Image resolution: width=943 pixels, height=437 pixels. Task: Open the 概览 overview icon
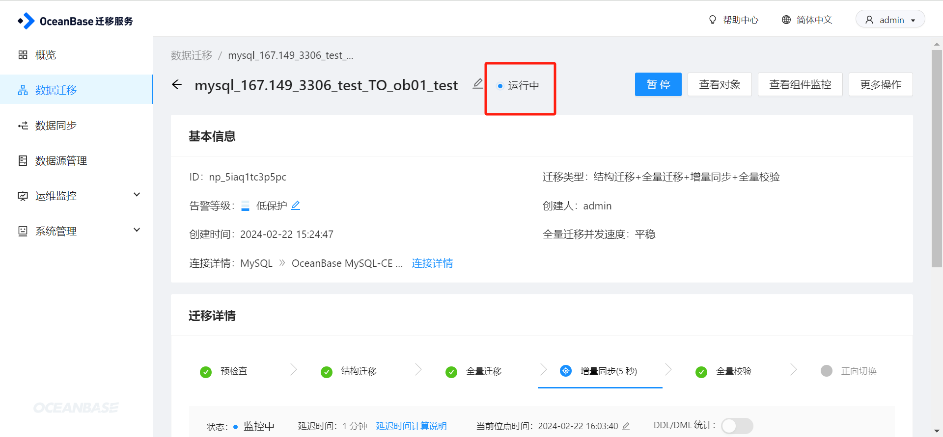tap(23, 55)
